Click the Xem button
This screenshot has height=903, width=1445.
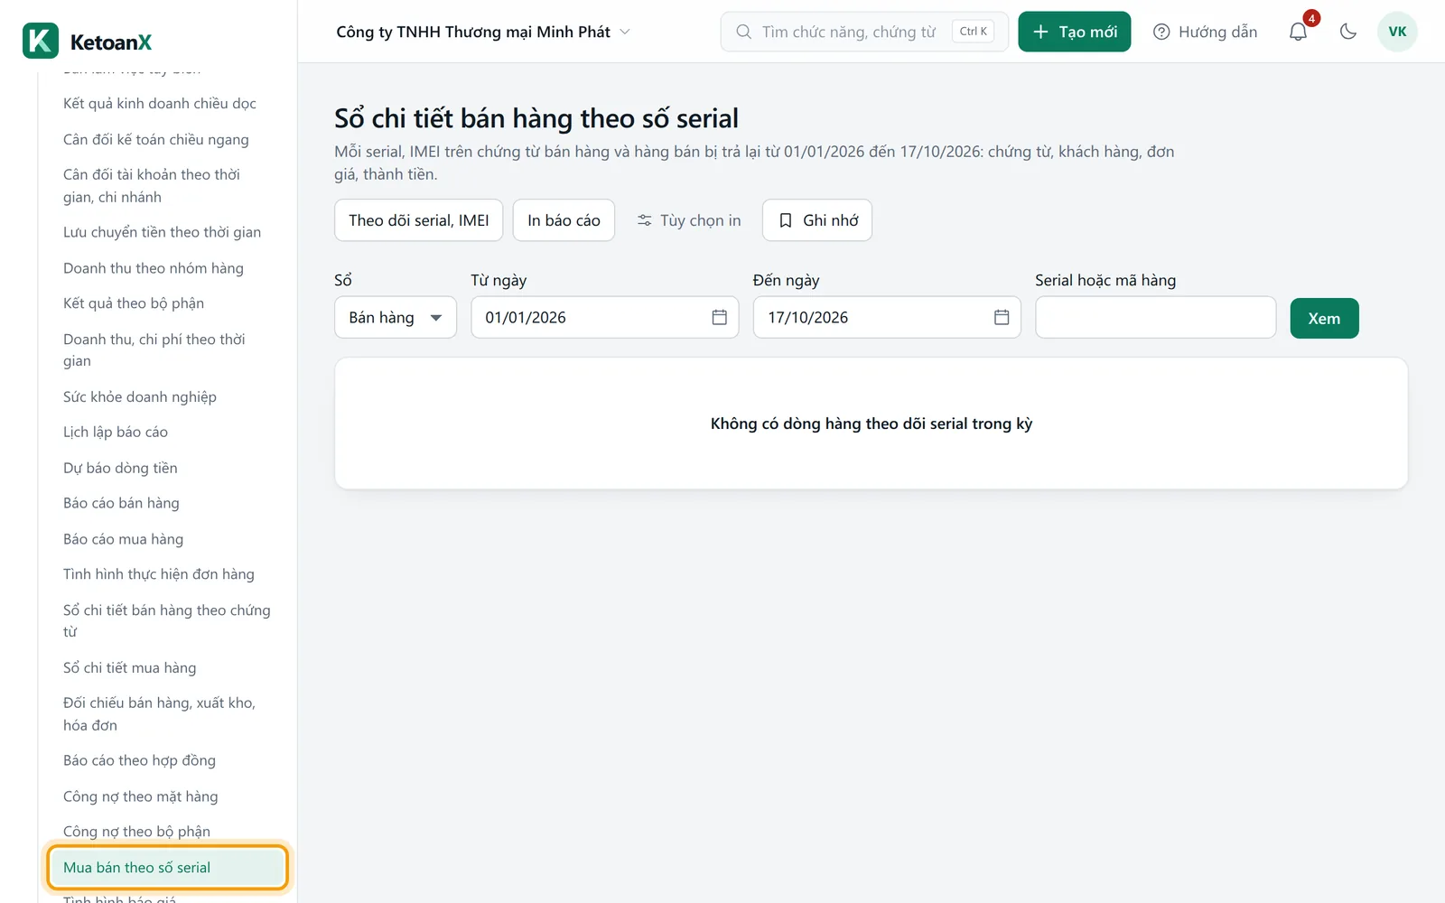pyautogui.click(x=1324, y=318)
